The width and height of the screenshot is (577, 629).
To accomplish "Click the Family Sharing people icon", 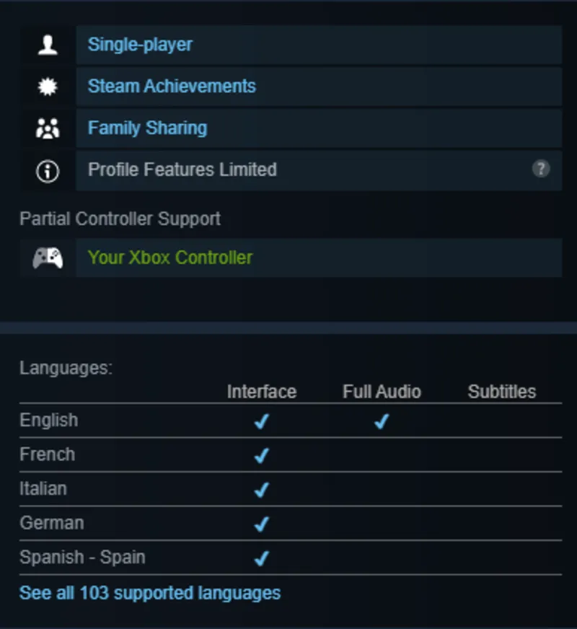I will pyautogui.click(x=48, y=128).
